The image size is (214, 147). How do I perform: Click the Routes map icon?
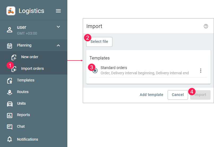(10, 92)
